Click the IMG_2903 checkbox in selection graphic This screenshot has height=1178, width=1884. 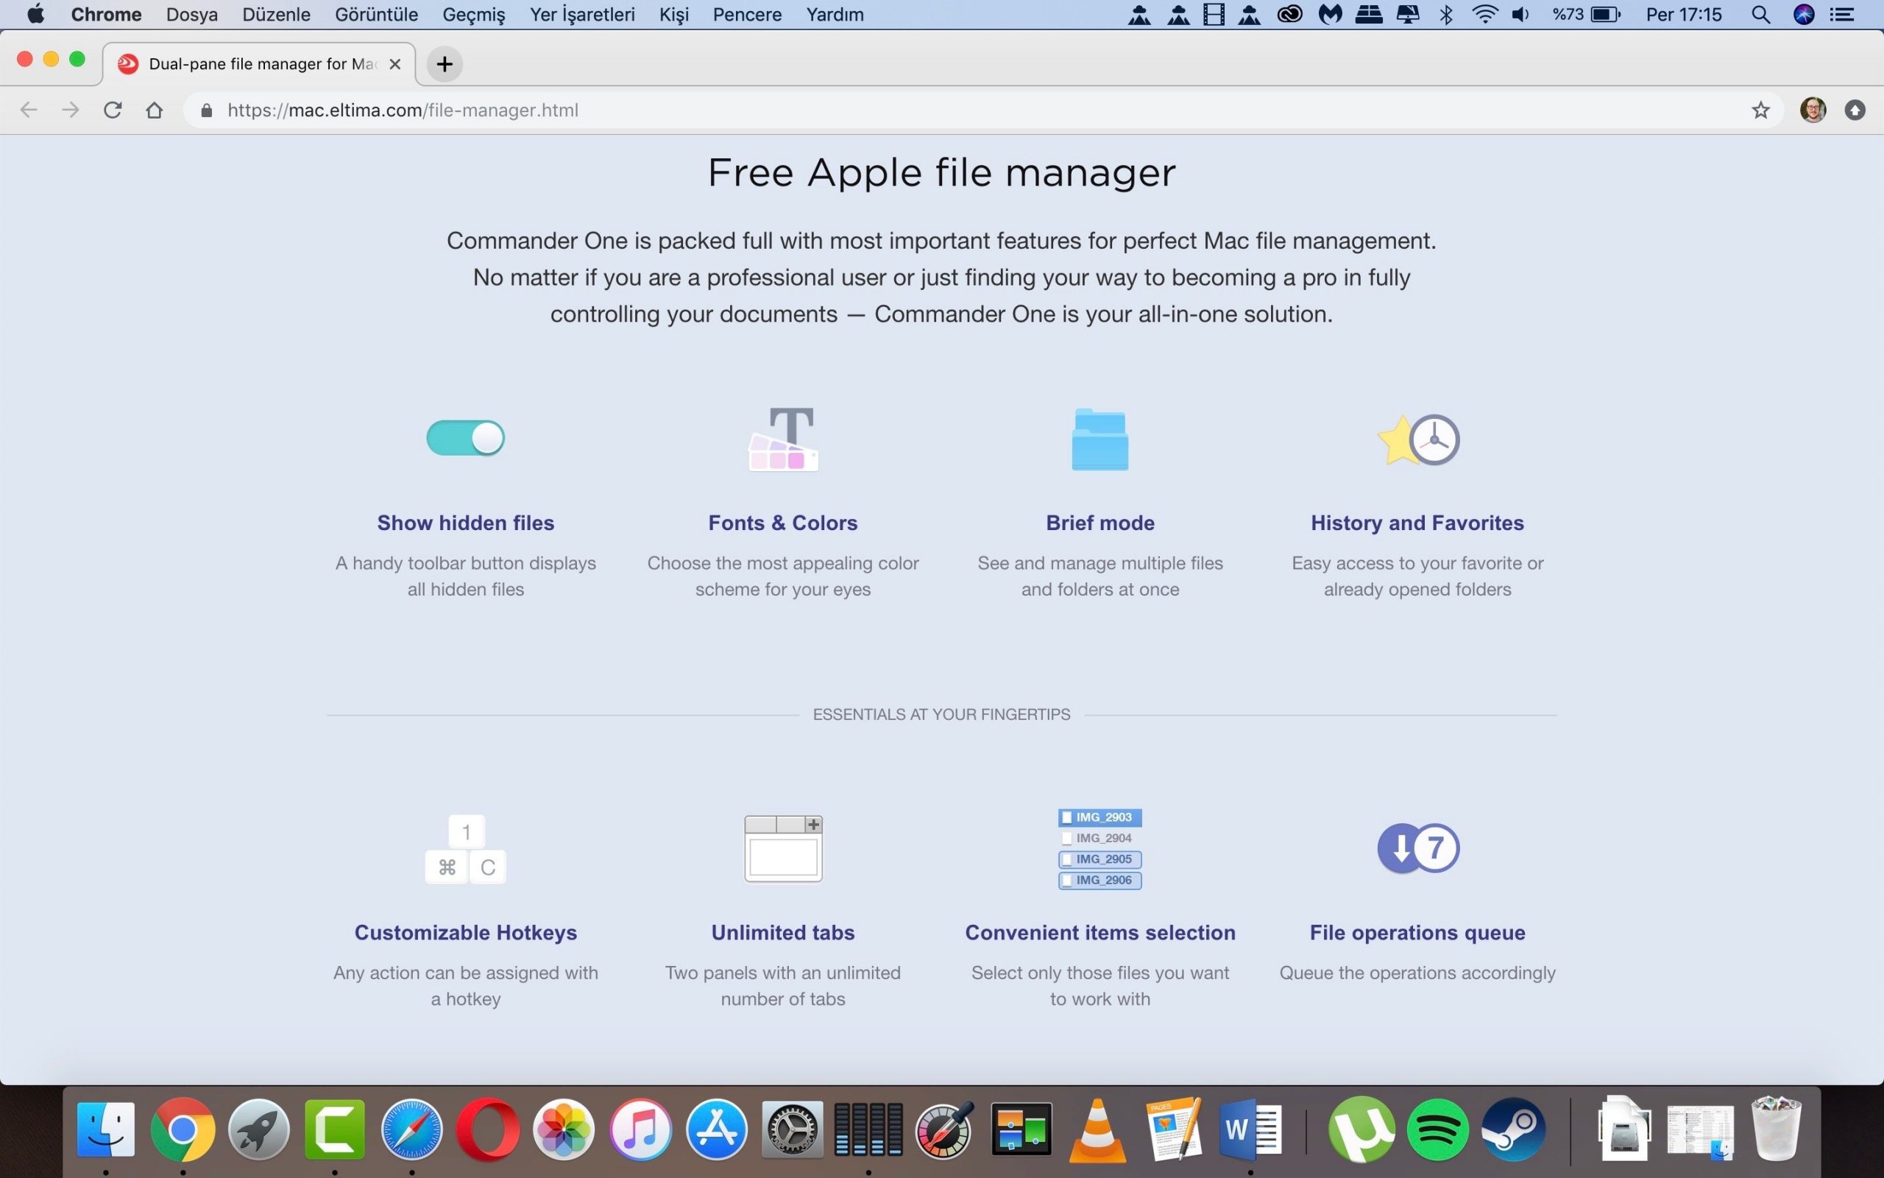[x=1066, y=817]
